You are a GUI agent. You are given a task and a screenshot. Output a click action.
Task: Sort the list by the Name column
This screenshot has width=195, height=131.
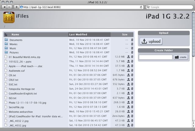coord(15,35)
